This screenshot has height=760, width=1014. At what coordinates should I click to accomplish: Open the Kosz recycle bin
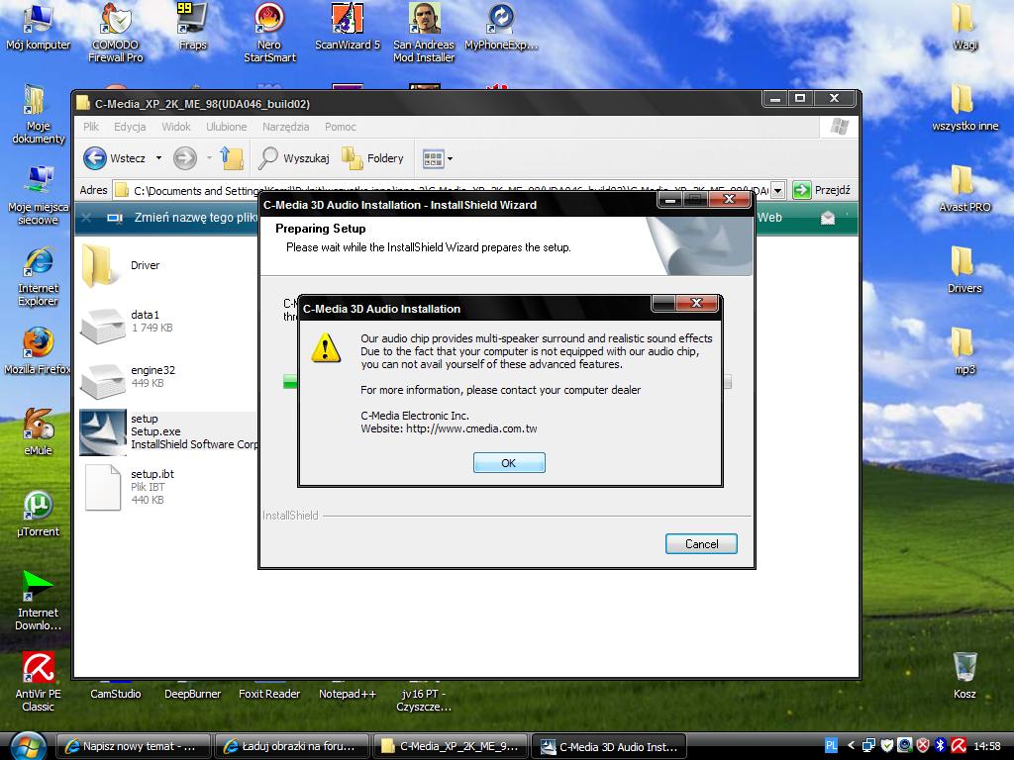pyautogui.click(x=964, y=676)
